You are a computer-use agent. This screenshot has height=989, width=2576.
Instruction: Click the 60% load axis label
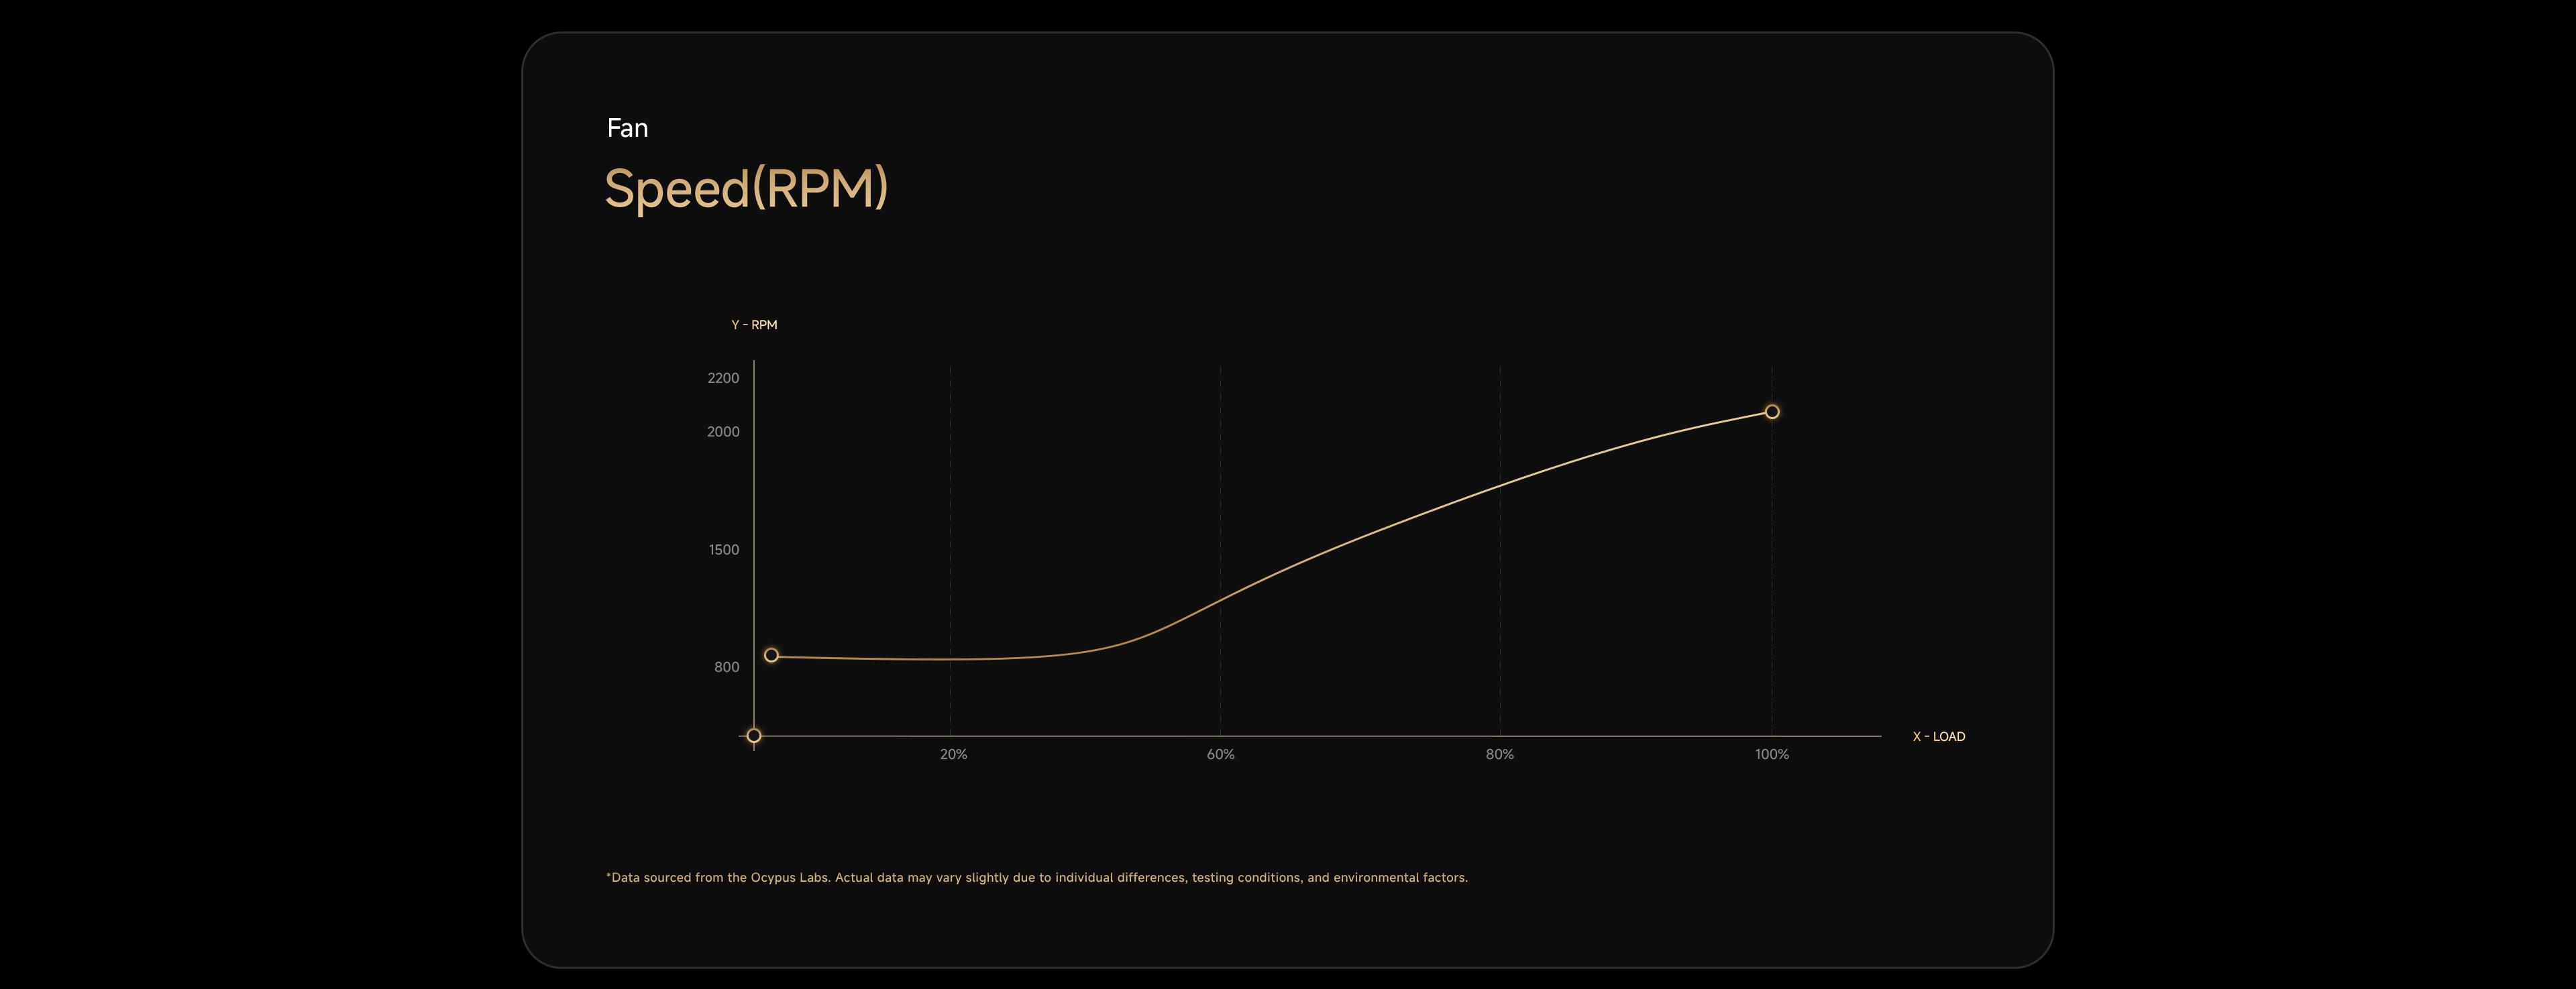click(1220, 754)
